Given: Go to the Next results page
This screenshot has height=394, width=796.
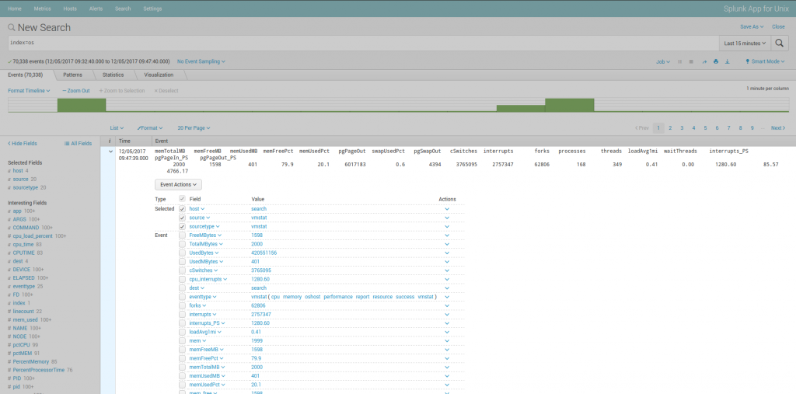Looking at the screenshot, I should pyautogui.click(x=777, y=127).
